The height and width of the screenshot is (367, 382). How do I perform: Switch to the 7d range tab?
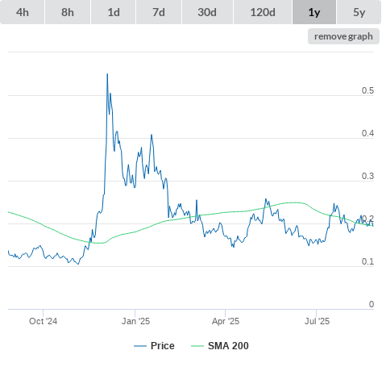coord(159,12)
